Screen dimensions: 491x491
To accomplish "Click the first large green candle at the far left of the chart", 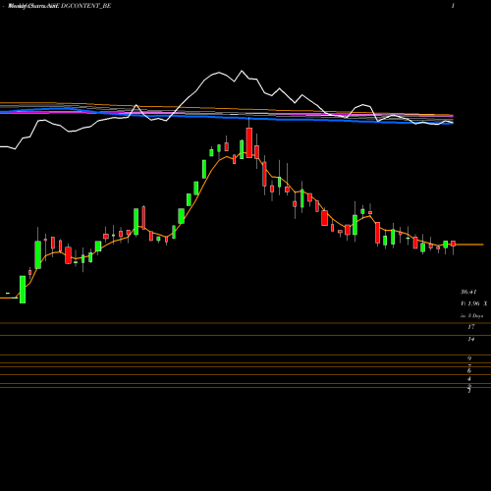I will (23, 290).
